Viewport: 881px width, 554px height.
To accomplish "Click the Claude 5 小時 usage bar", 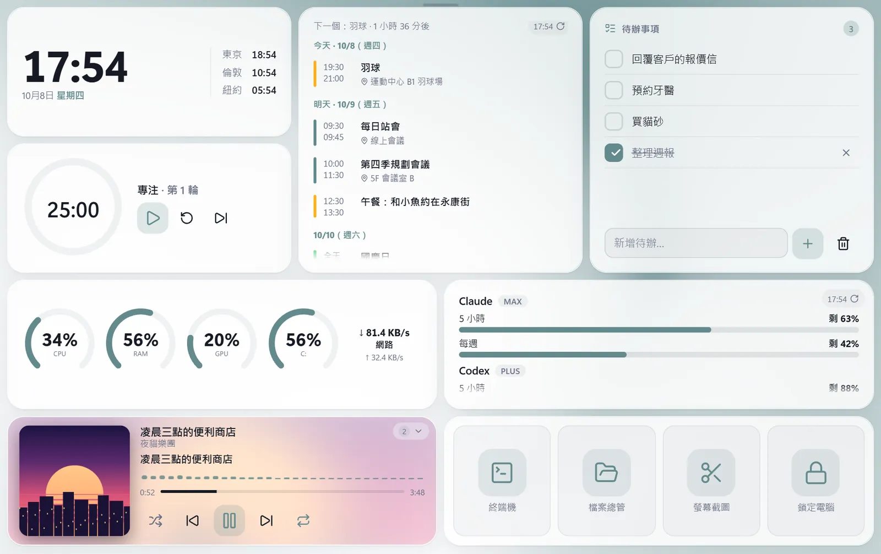I will 659,330.
